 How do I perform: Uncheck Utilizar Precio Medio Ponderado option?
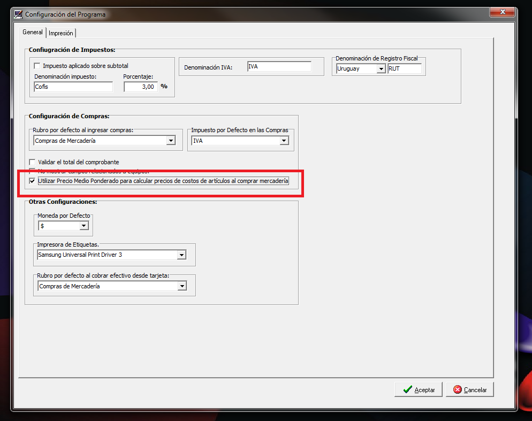[33, 181]
